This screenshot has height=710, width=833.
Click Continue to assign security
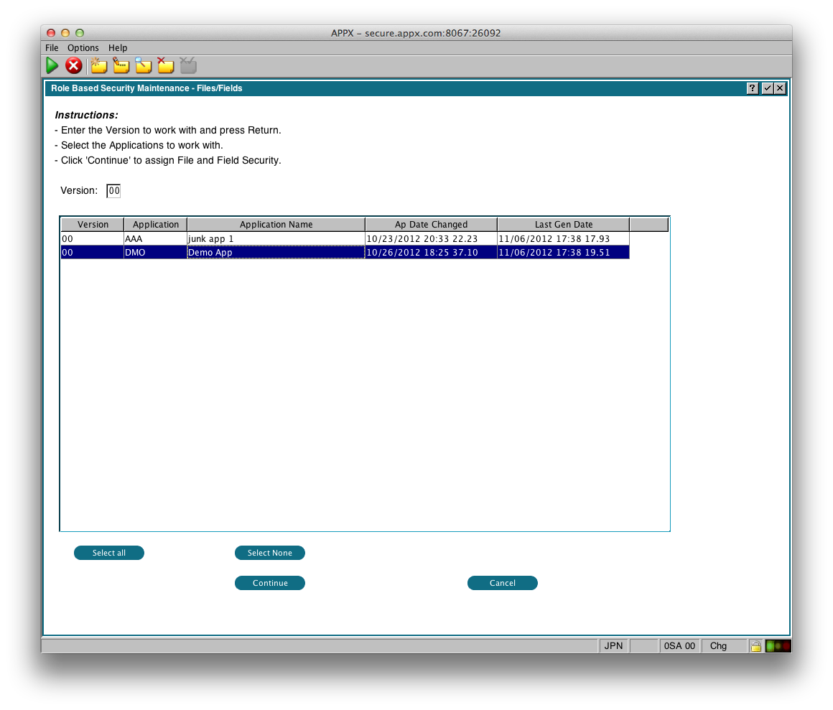[x=270, y=583]
